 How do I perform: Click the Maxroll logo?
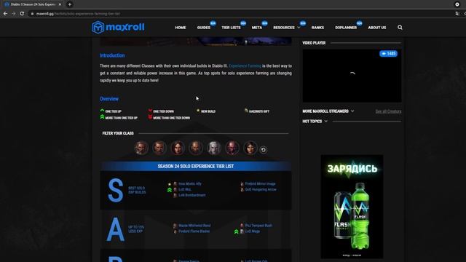[x=118, y=27]
